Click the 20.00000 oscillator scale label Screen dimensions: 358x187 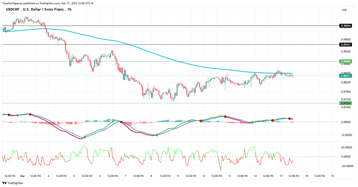click(x=346, y=147)
